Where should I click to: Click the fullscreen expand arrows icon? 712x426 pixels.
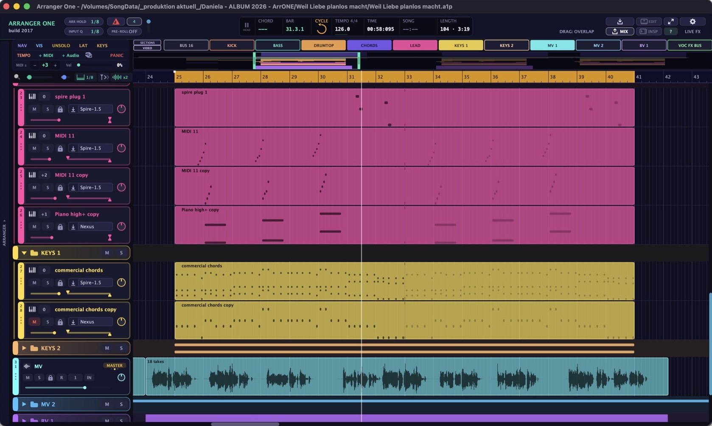pos(670,22)
